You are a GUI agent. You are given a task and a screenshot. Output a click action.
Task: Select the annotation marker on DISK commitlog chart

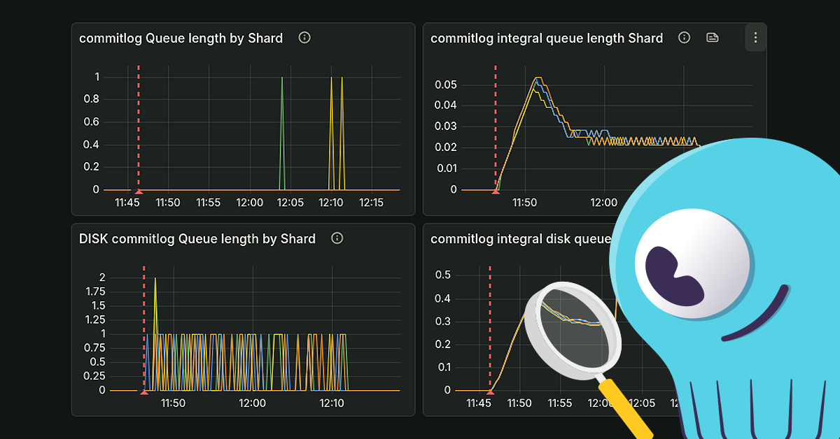pyautogui.click(x=143, y=392)
